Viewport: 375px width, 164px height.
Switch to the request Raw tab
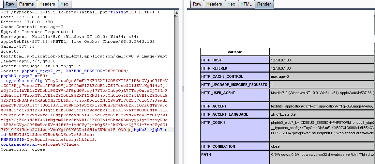coord(10,4)
